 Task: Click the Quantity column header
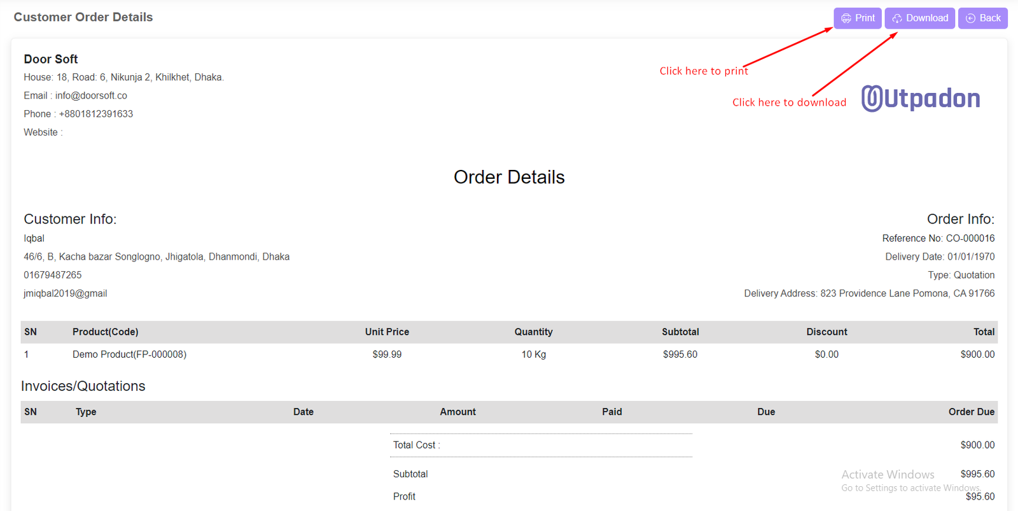[x=533, y=332]
